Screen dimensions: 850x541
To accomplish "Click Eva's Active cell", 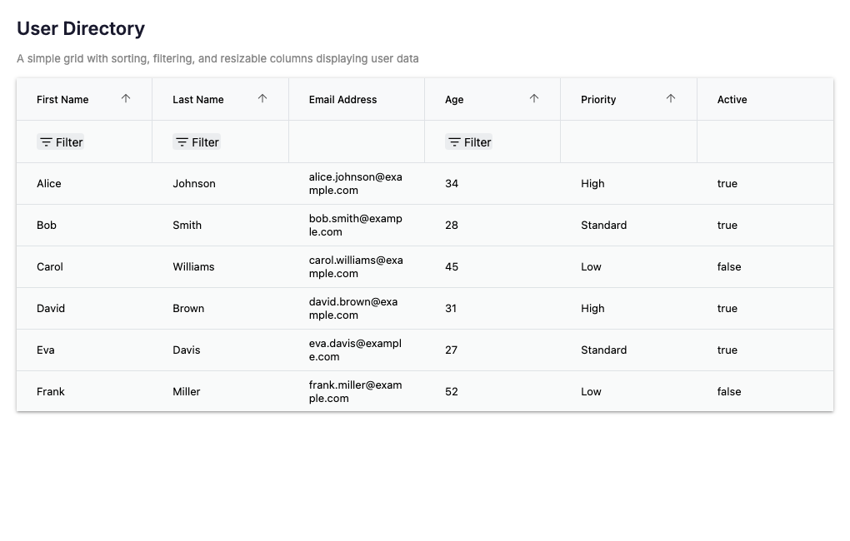I will point(727,350).
